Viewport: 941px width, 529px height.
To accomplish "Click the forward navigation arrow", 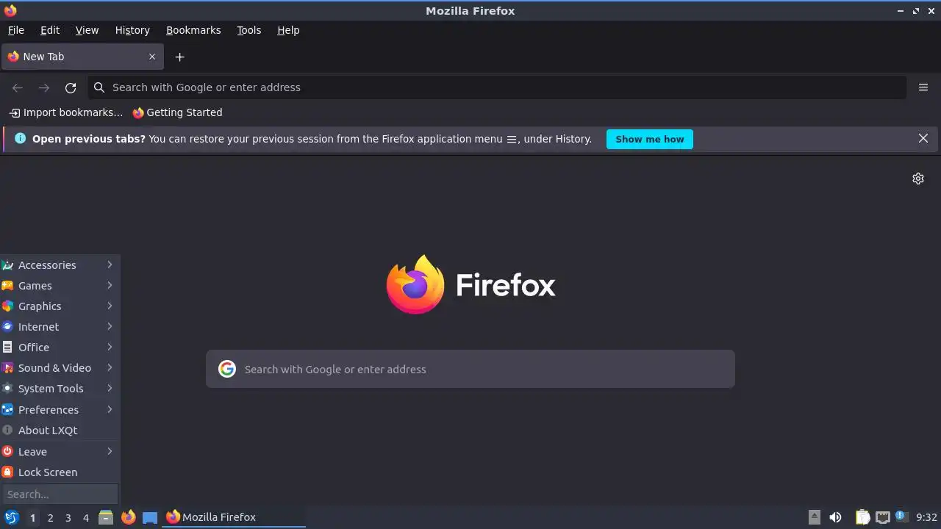I will point(44,87).
